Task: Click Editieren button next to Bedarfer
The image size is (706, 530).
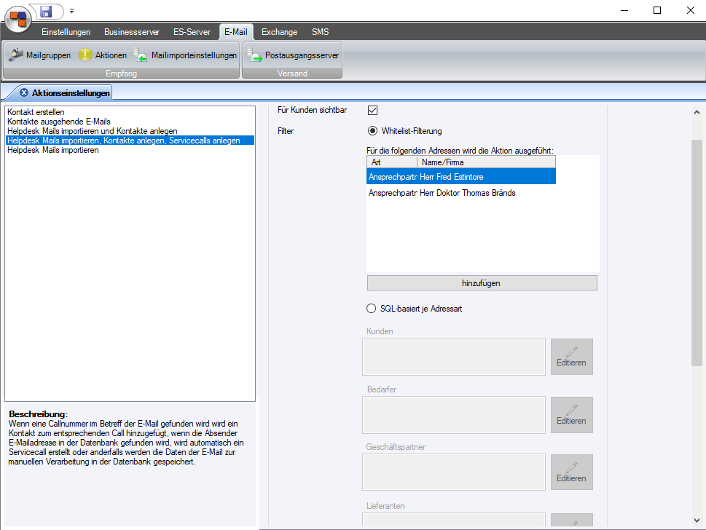Action: [x=571, y=415]
